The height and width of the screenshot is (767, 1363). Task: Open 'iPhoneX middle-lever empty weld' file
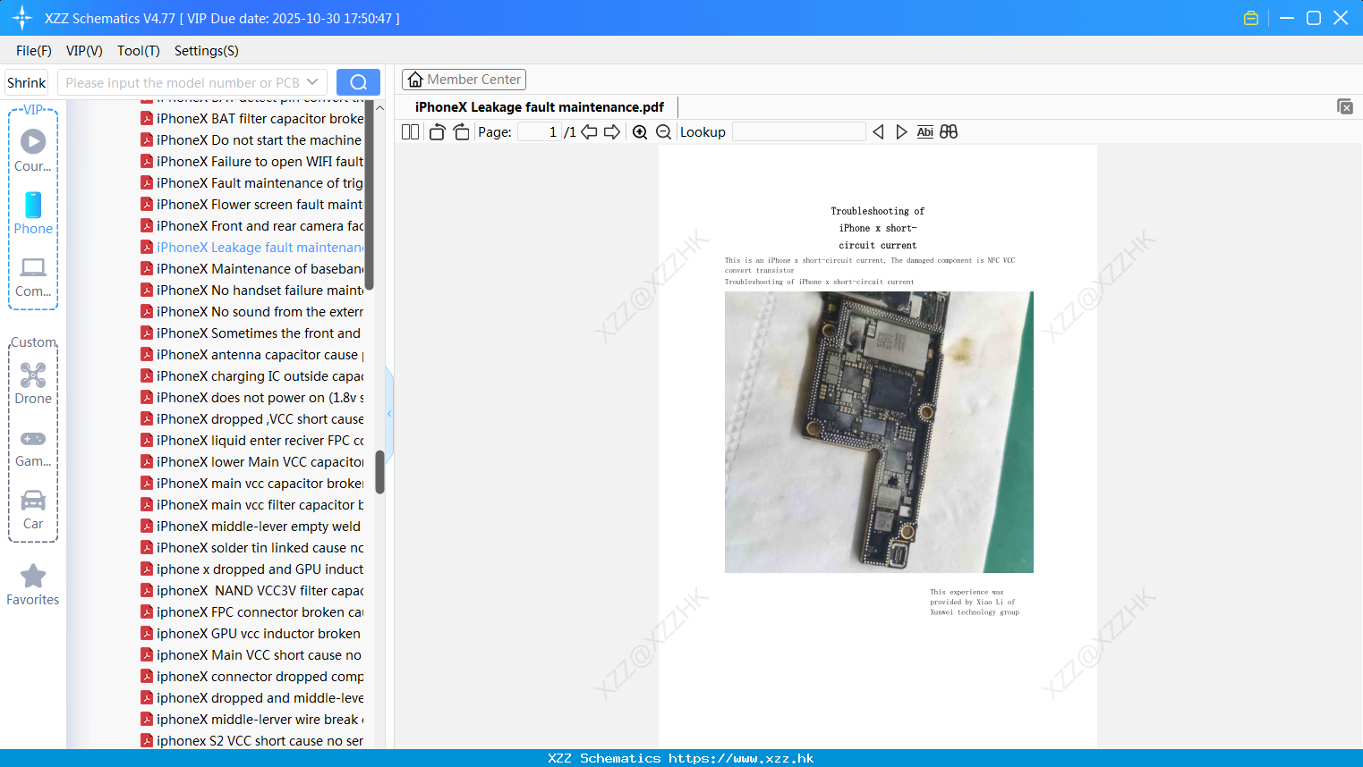point(251,526)
